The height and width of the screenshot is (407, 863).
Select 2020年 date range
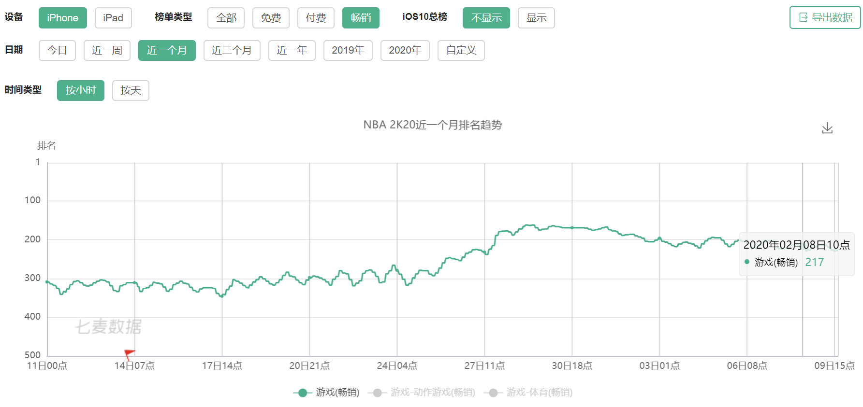(405, 50)
